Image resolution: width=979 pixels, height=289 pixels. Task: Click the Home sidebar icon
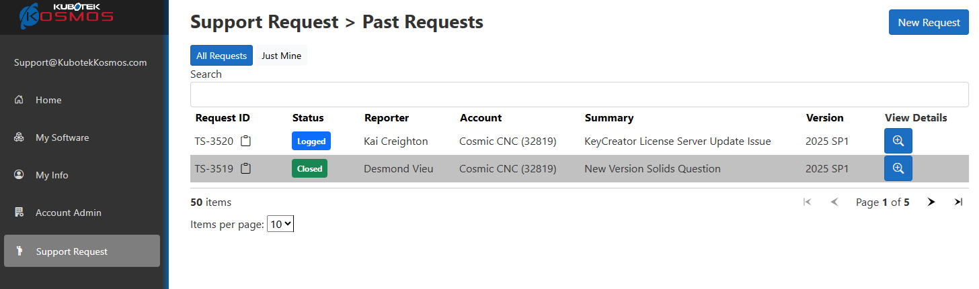pos(19,100)
